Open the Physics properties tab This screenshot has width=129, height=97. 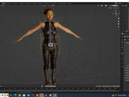click(122, 56)
